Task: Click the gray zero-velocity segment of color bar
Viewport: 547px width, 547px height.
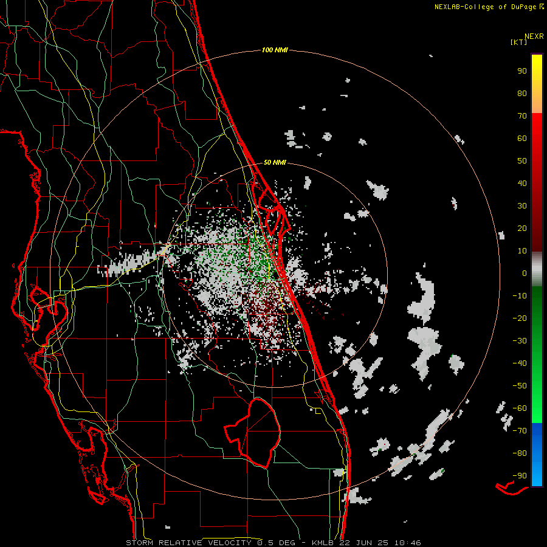Action: click(537, 269)
